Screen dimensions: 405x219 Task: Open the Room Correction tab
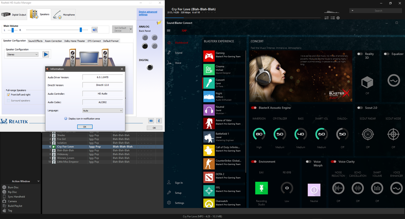pos(53,41)
